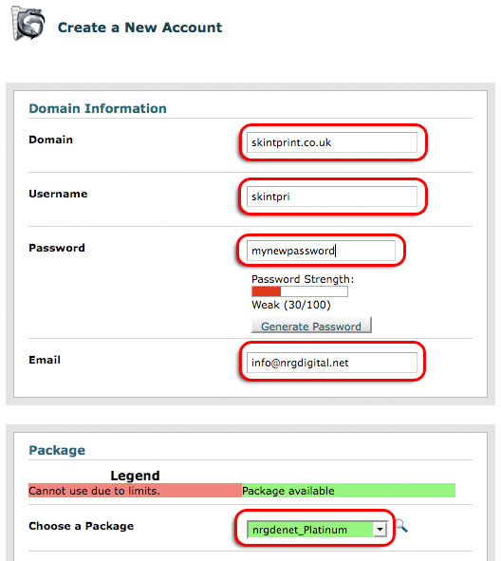Viewport: 501px width, 561px height.
Task: Click the Email field label
Action: click(x=45, y=360)
